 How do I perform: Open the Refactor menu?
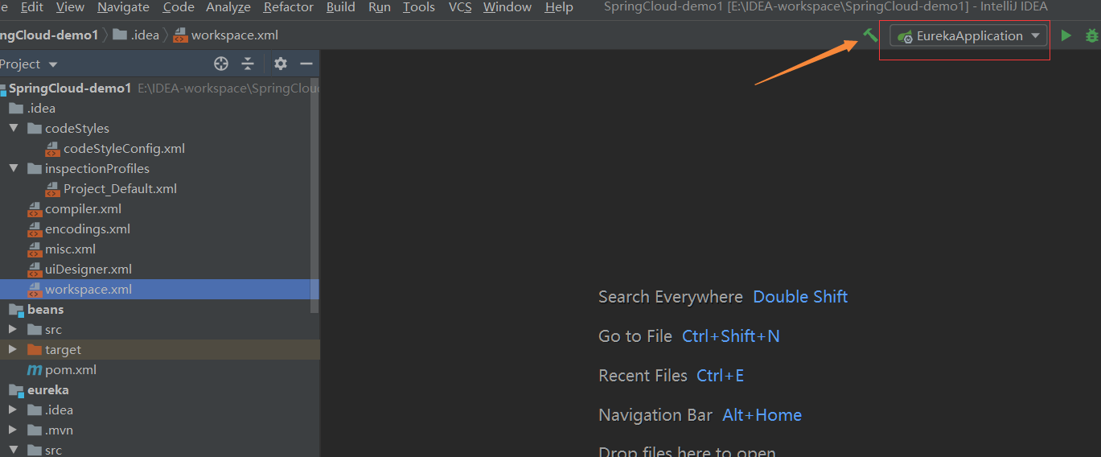coord(289,7)
